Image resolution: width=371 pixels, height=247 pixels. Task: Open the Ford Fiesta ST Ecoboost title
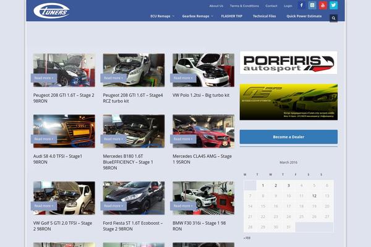click(133, 226)
